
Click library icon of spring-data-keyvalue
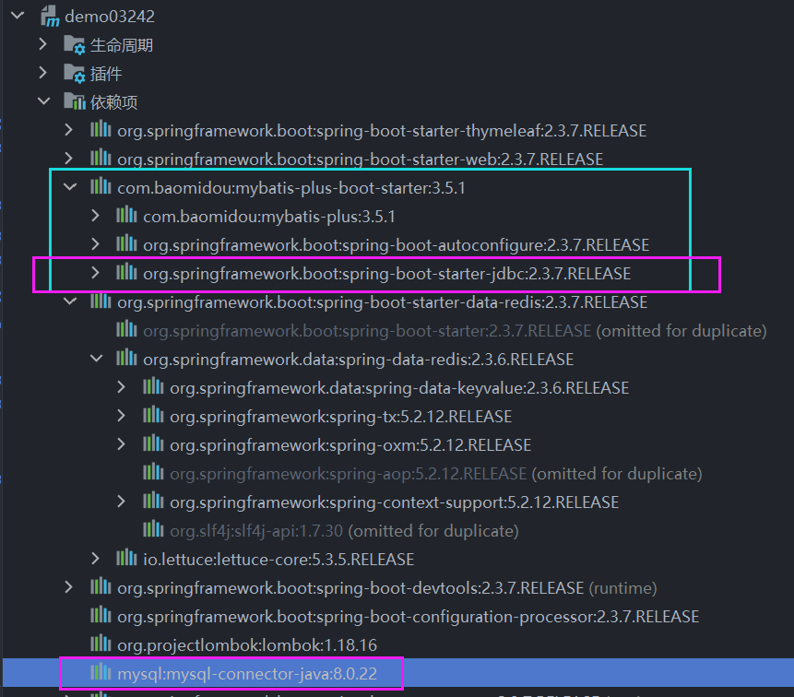tap(153, 386)
